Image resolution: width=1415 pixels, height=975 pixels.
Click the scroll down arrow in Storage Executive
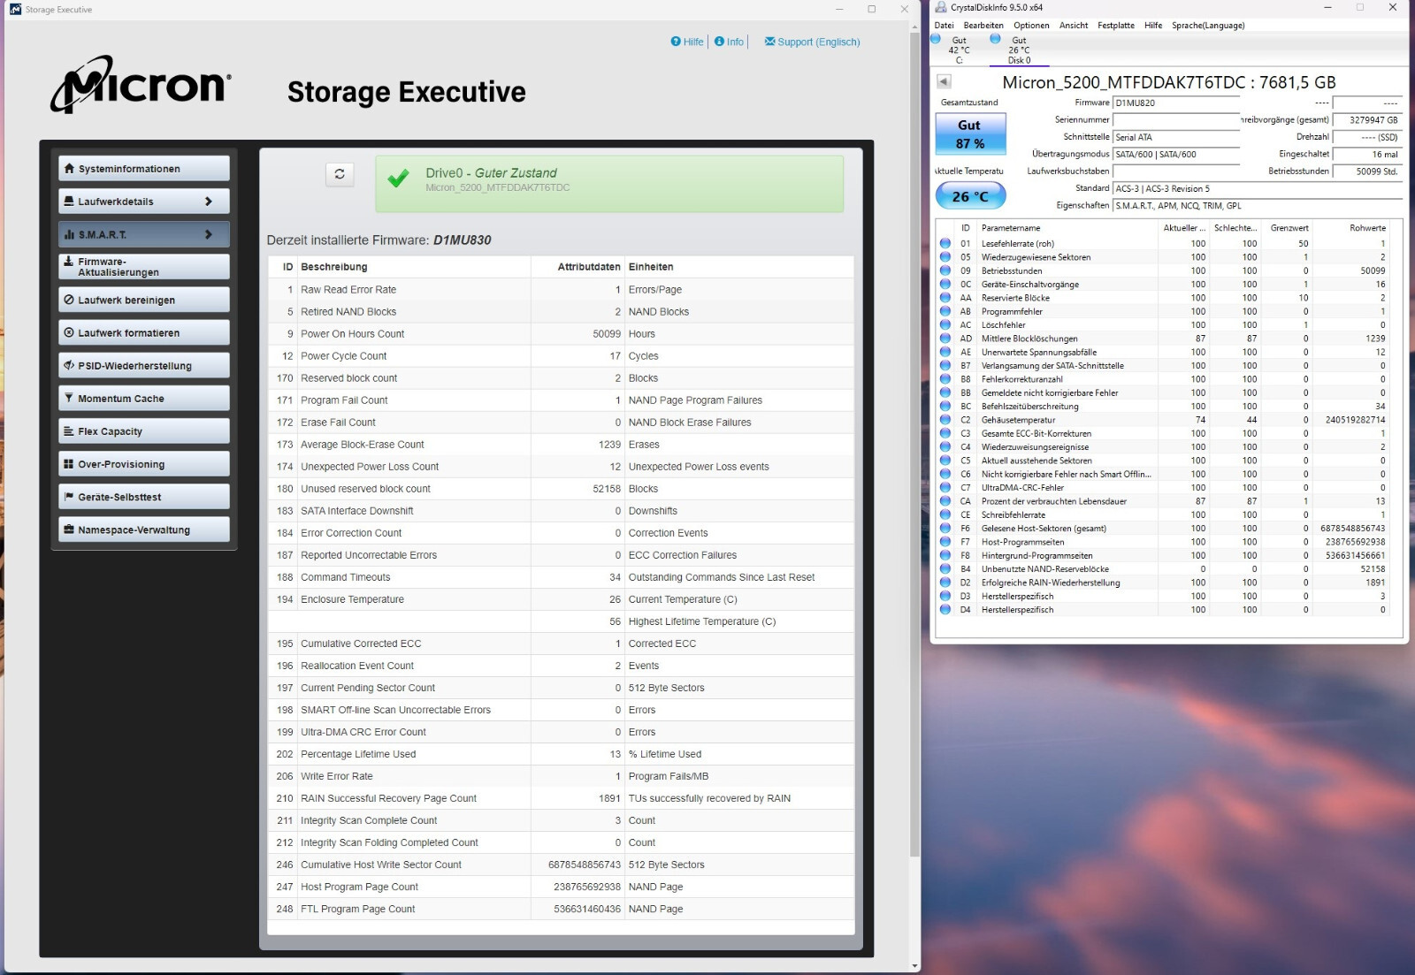914,967
